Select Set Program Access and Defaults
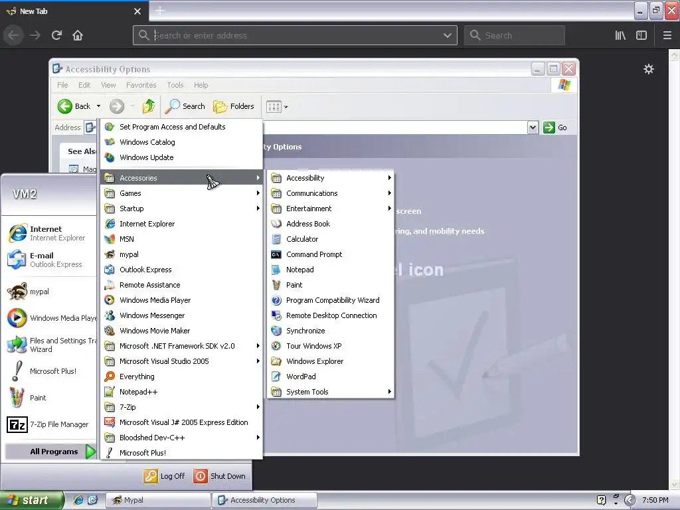The image size is (680, 510). point(181,127)
